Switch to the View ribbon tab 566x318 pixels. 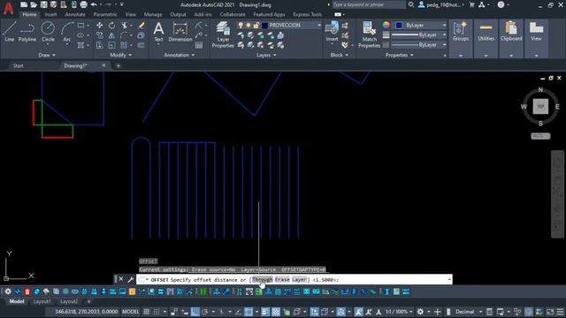pyautogui.click(x=131, y=14)
